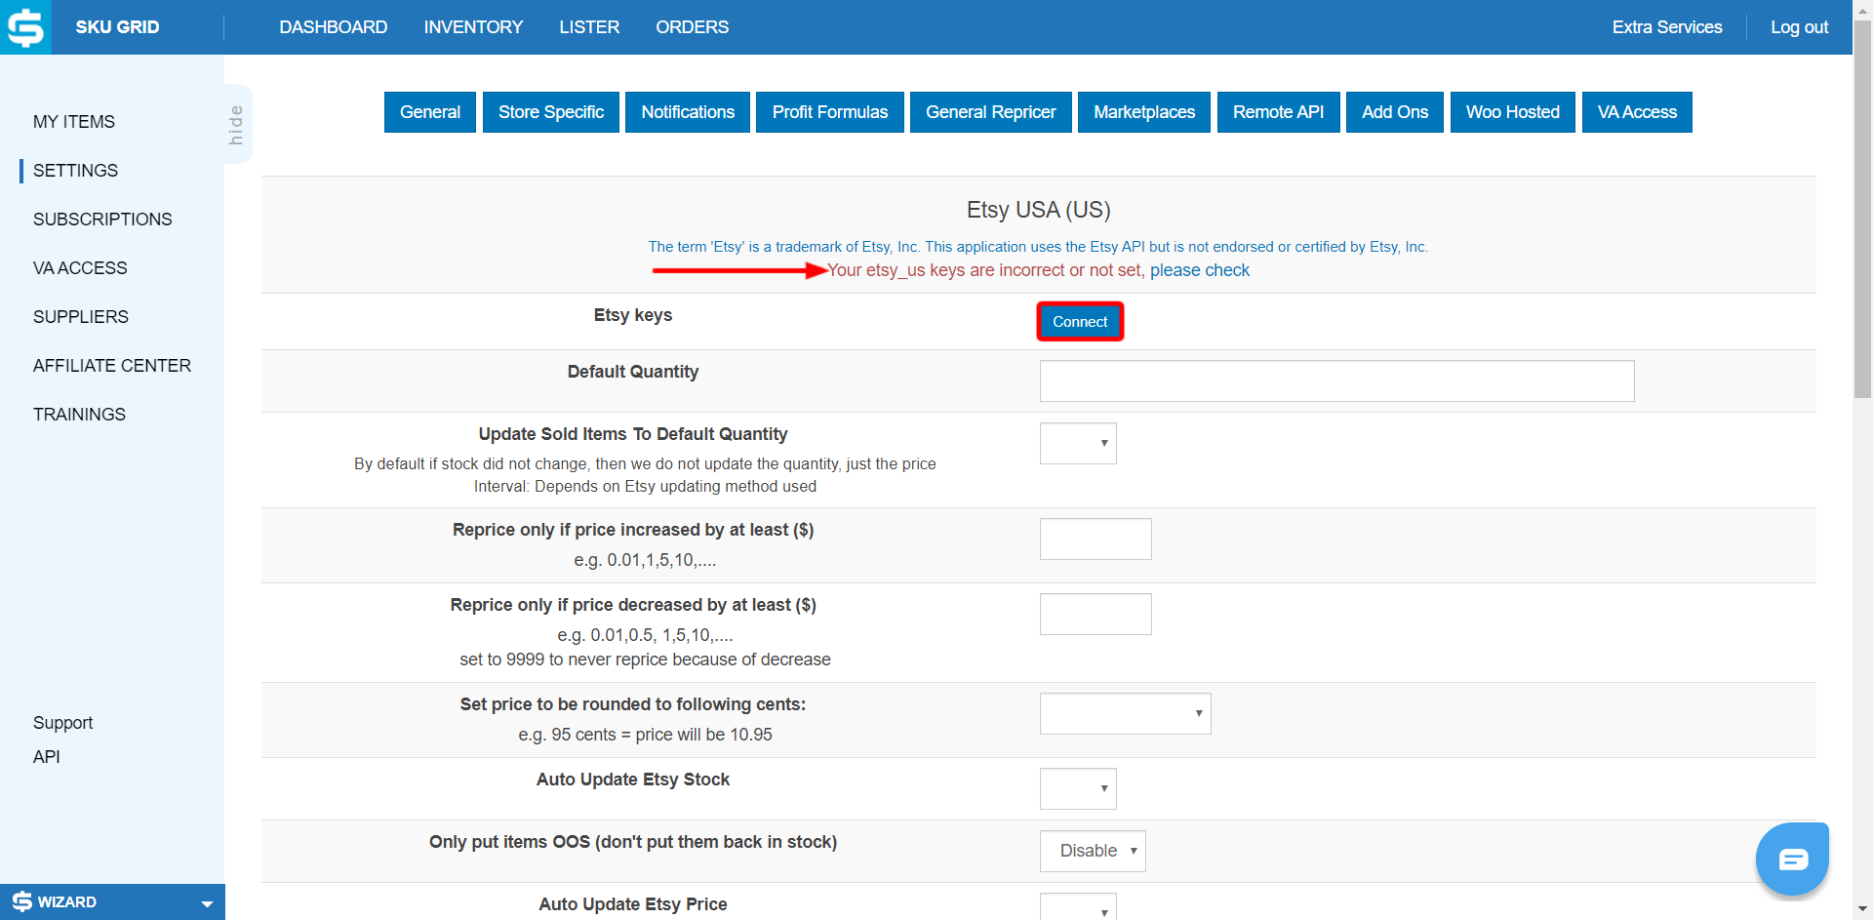Click the Wizard logo icon
This screenshot has width=1873, height=920.
(x=21, y=901)
